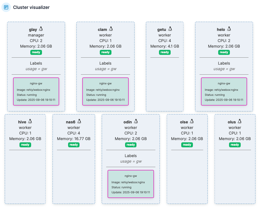Viewport: 261px width, 210px height.
Task: Click Status: running on clam card
Action: [x=96, y=95]
